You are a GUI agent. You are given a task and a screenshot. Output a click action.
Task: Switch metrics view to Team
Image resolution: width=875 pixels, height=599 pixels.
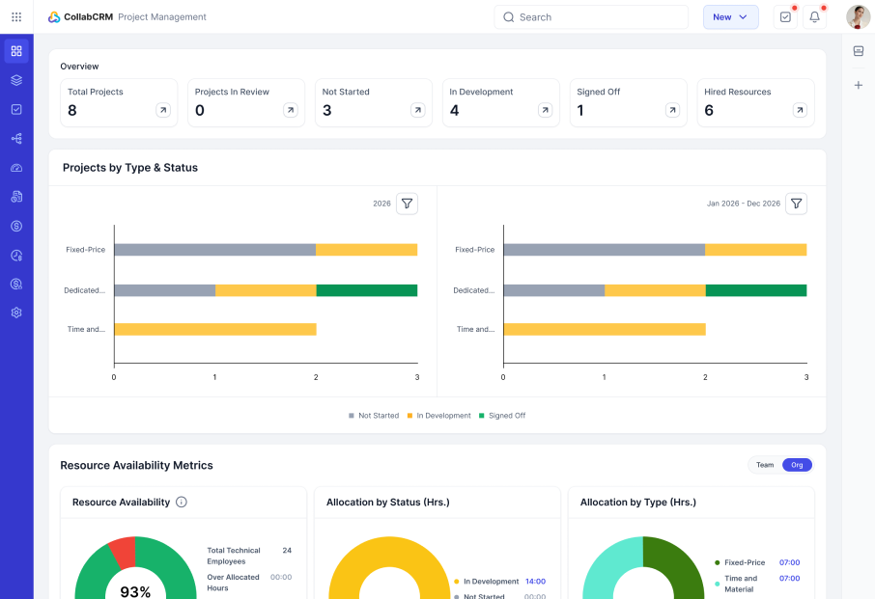point(765,465)
